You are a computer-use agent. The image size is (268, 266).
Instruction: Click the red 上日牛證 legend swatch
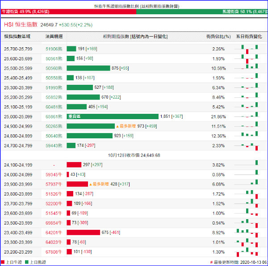(x=3, y=262)
